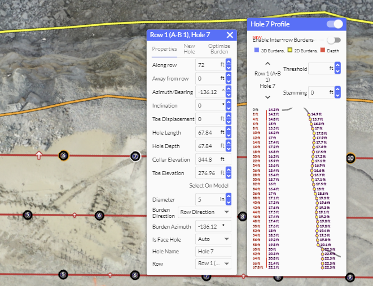Go to next hole with down chevron

point(267,97)
